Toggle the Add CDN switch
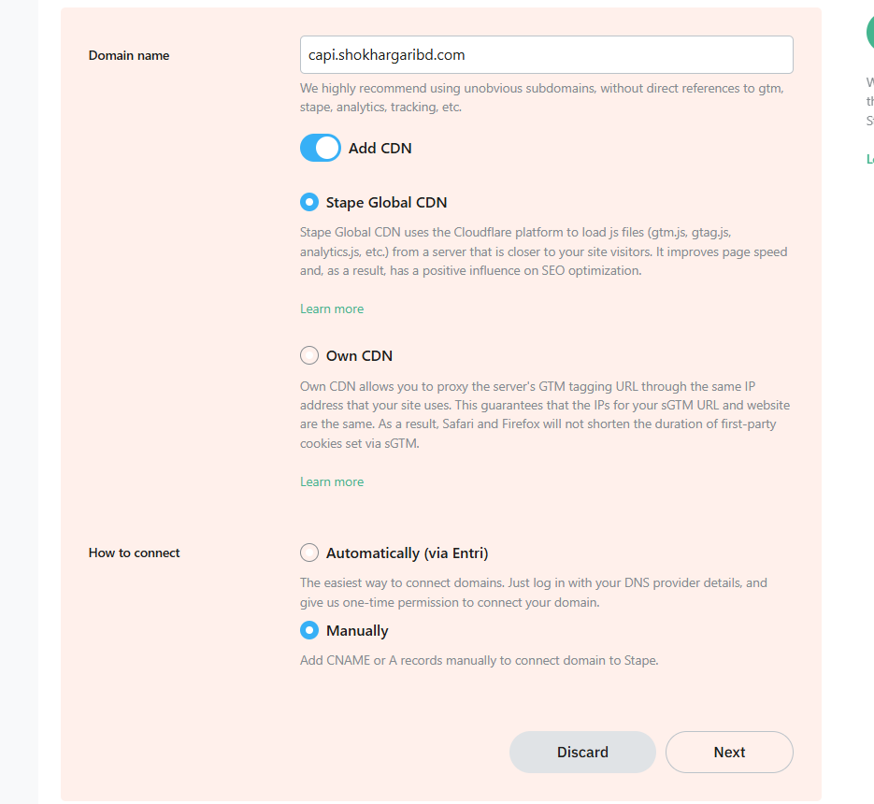 [321, 148]
